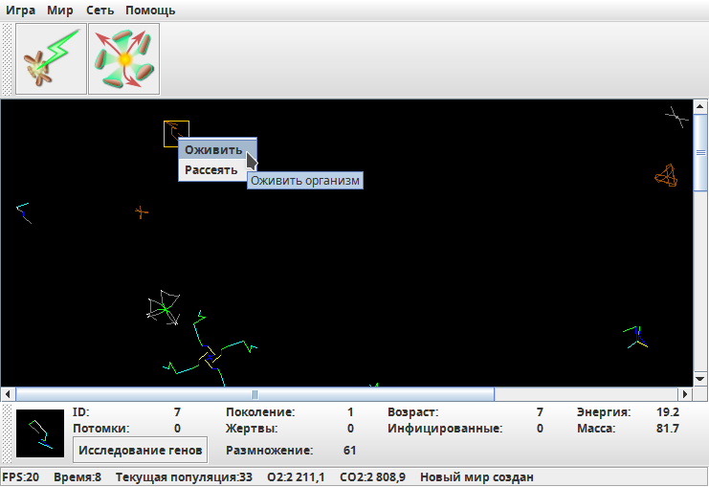
Task: Click the Возраст label
Action: (412, 412)
